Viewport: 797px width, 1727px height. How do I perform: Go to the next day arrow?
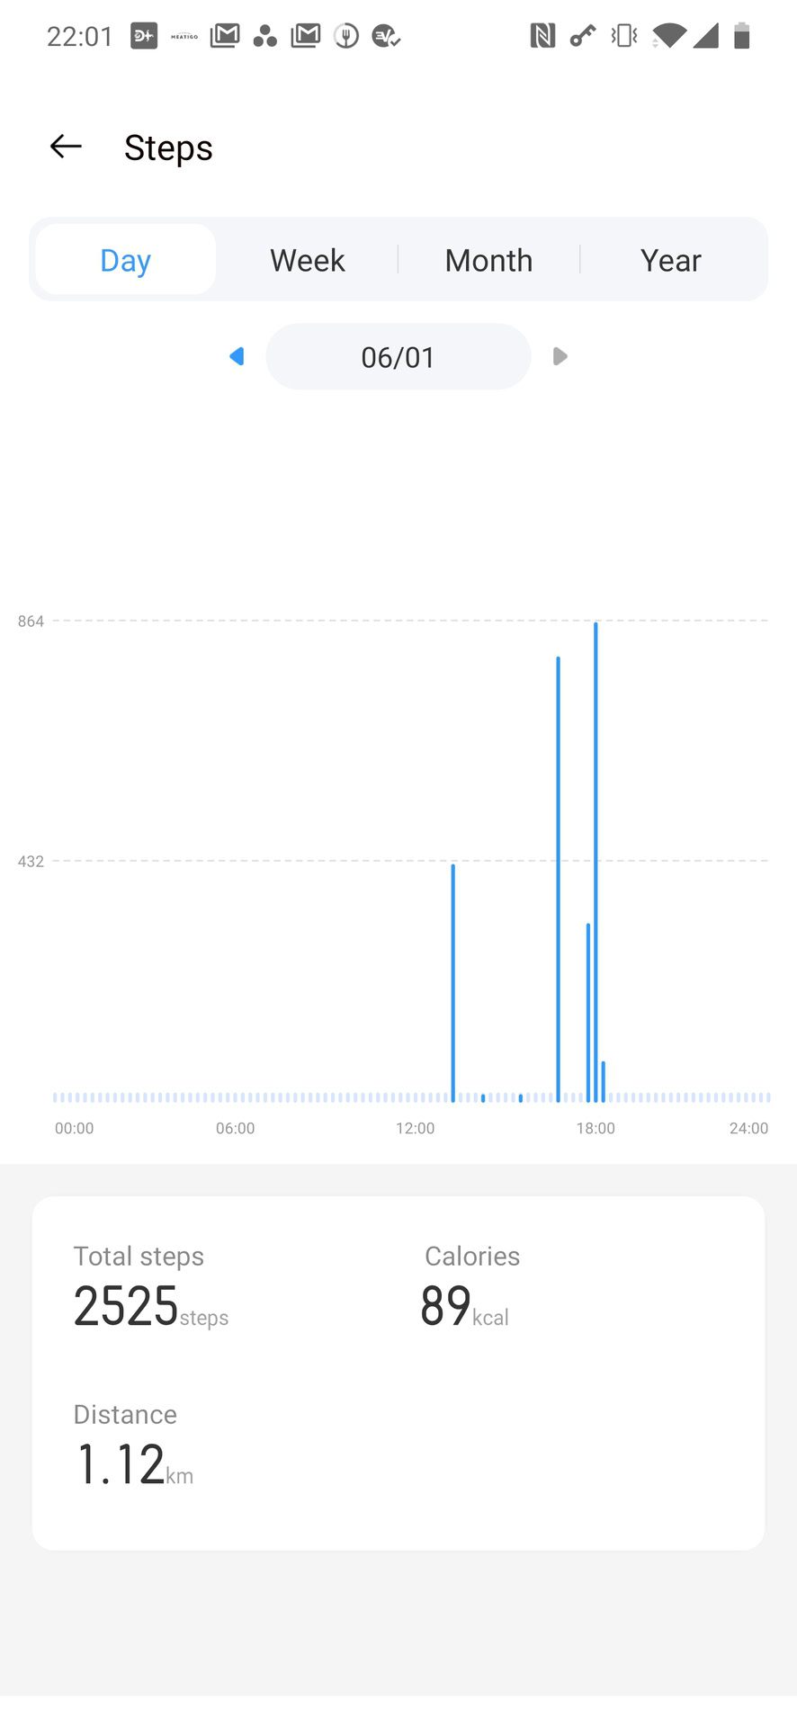(560, 357)
